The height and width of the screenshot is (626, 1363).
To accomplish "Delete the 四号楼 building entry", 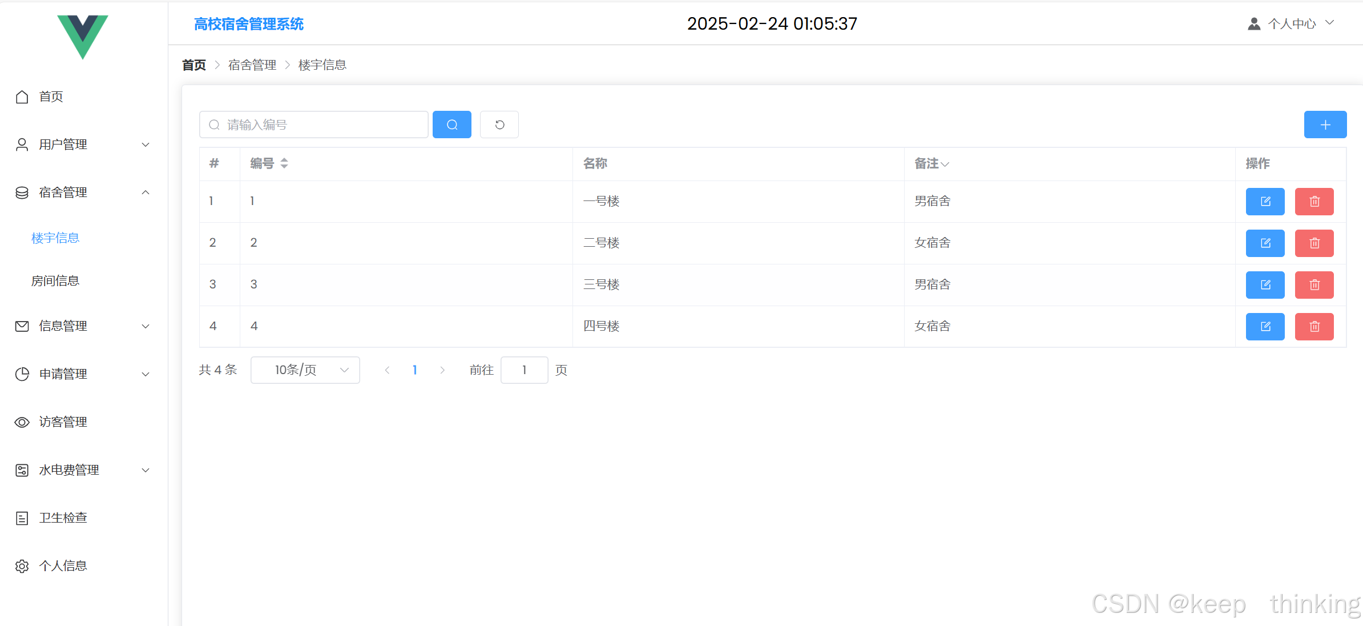I will pos(1314,327).
